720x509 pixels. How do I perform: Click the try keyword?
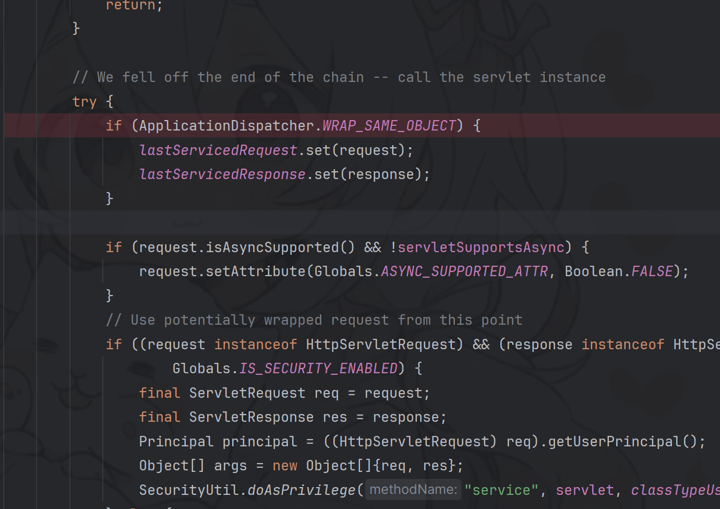(85, 102)
